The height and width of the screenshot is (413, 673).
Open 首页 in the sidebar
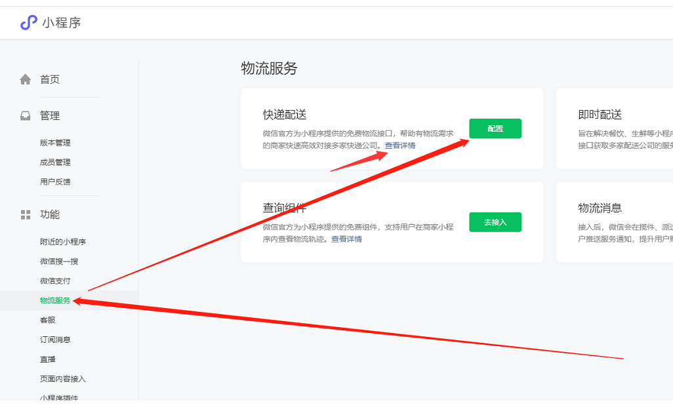(50, 79)
